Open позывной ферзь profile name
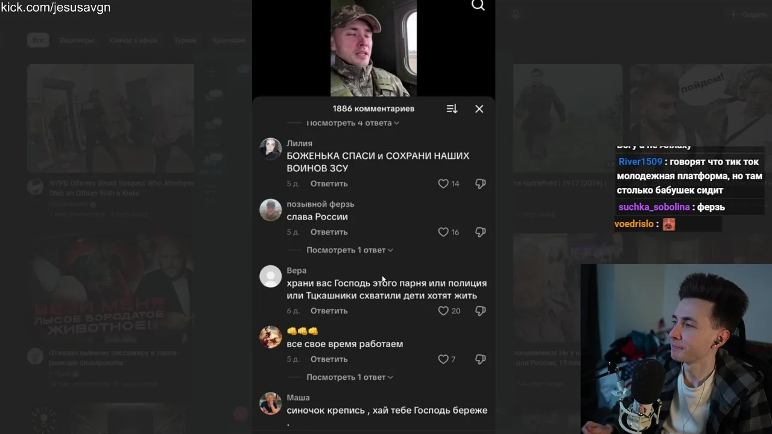This screenshot has width=772, height=434. (320, 204)
